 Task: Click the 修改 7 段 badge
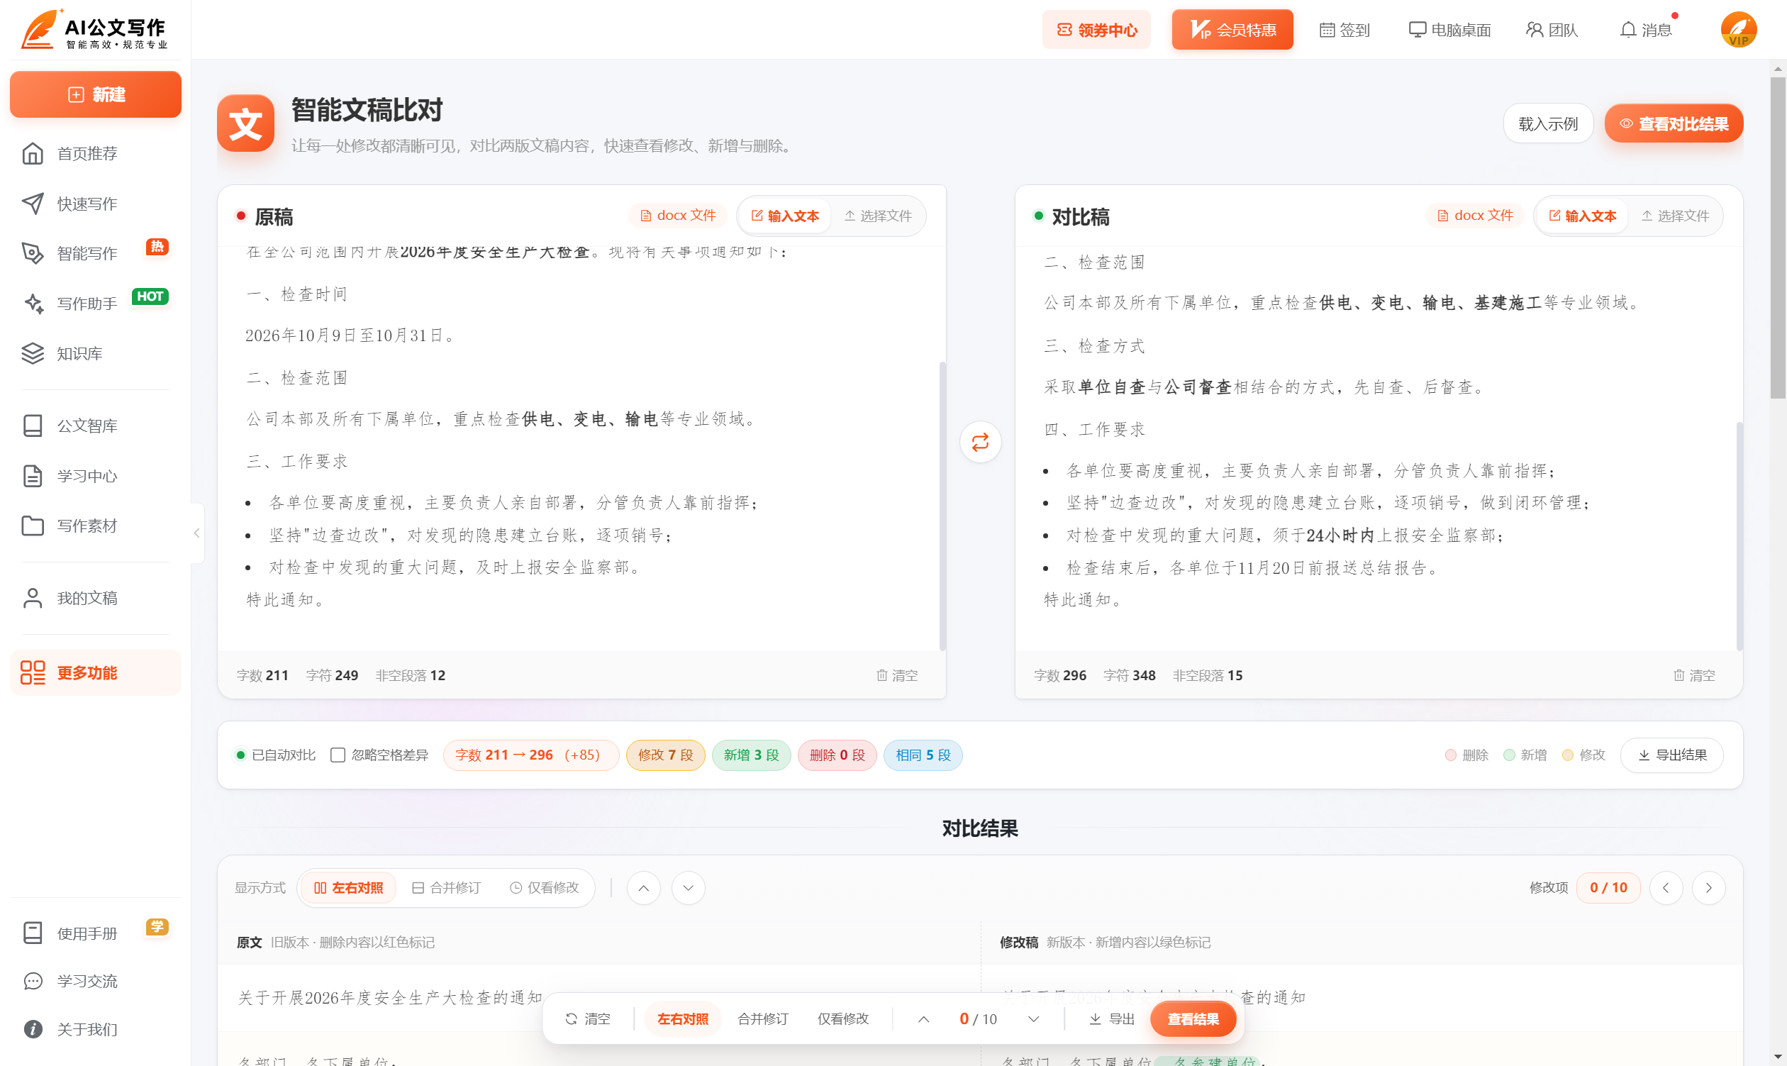click(665, 755)
